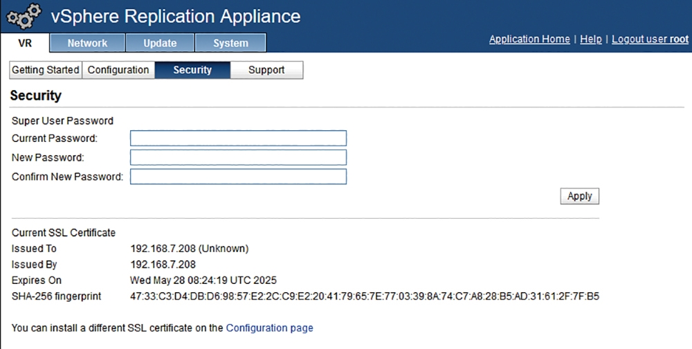692x349 pixels.
Task: Click the vSphere Replication Appliance title
Action: point(176,17)
